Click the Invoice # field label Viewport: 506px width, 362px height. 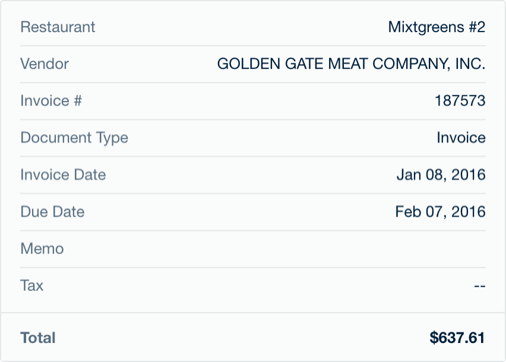pyautogui.click(x=51, y=101)
